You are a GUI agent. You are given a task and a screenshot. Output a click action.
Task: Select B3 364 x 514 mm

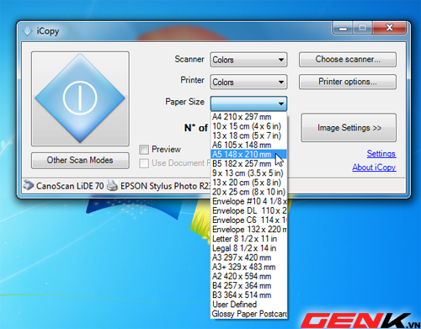pyautogui.click(x=248, y=295)
